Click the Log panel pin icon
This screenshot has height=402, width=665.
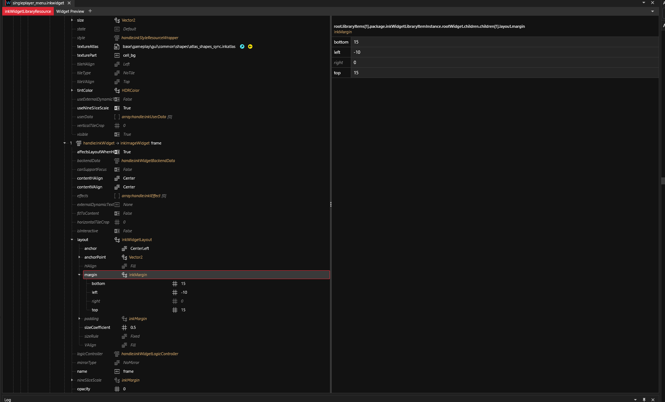coord(644,399)
